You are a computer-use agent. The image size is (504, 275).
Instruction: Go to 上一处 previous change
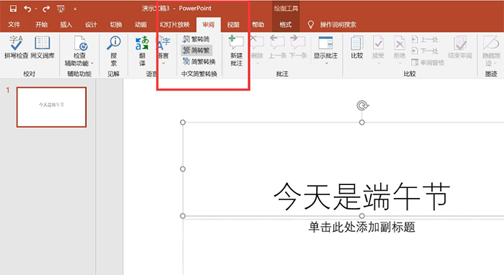point(425,40)
